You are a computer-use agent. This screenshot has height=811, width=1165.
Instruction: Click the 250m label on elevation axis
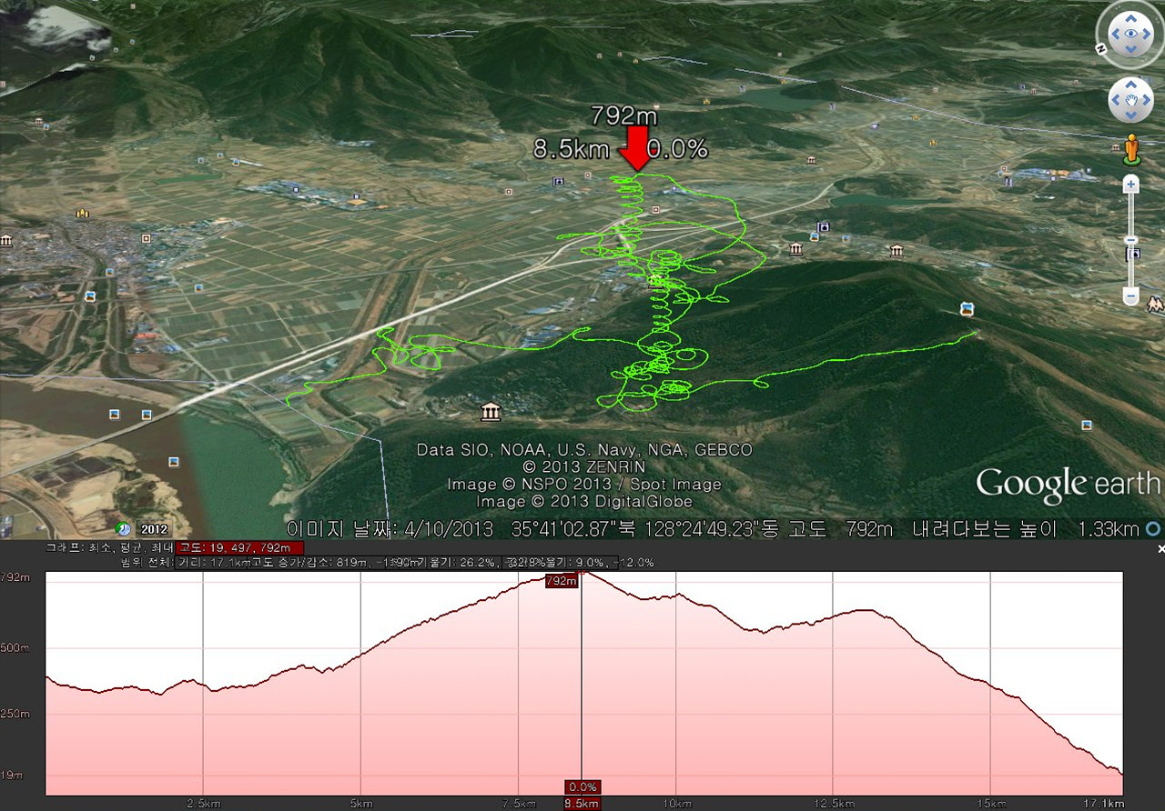pos(15,714)
